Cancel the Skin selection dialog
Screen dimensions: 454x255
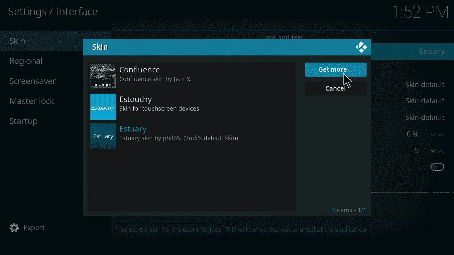[336, 88]
